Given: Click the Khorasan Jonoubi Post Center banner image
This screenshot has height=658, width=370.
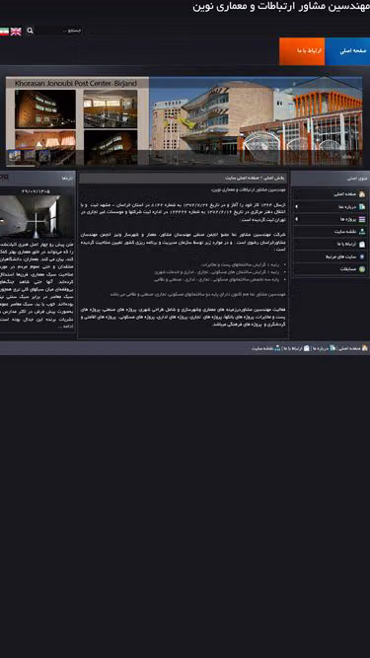Looking at the screenshot, I should [185, 121].
